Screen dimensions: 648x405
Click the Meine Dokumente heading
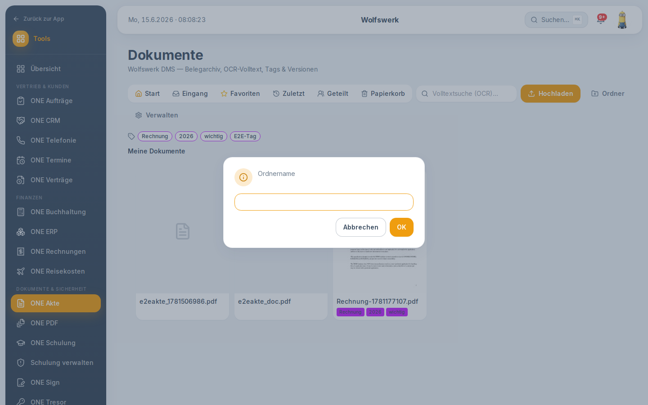coord(157,151)
